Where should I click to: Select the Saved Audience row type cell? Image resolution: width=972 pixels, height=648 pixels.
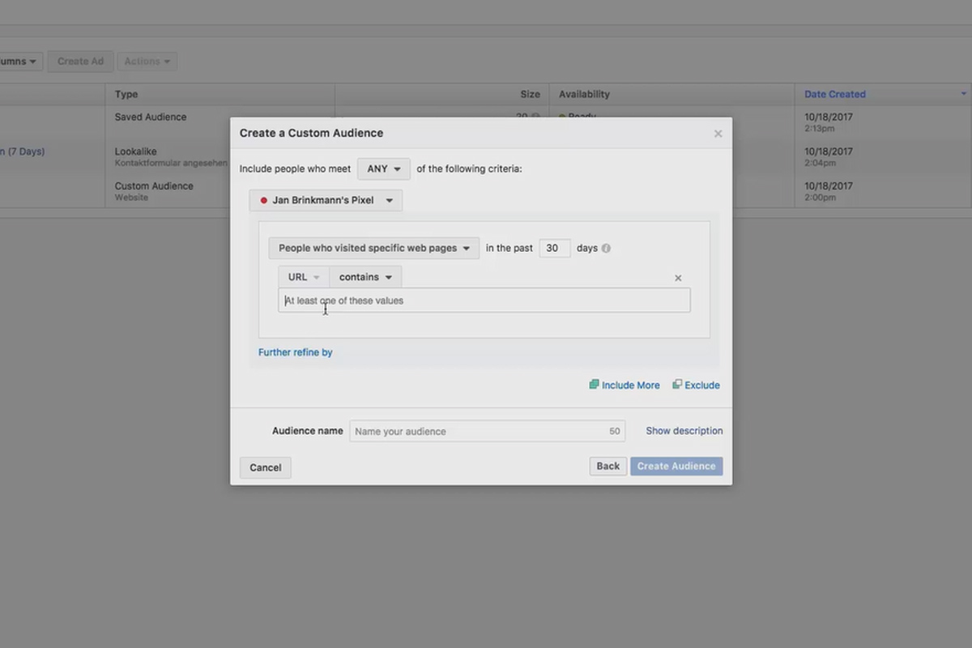(x=151, y=117)
